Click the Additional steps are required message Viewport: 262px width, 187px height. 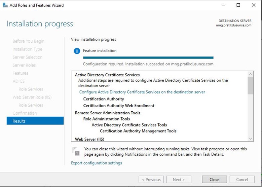coord(153,83)
